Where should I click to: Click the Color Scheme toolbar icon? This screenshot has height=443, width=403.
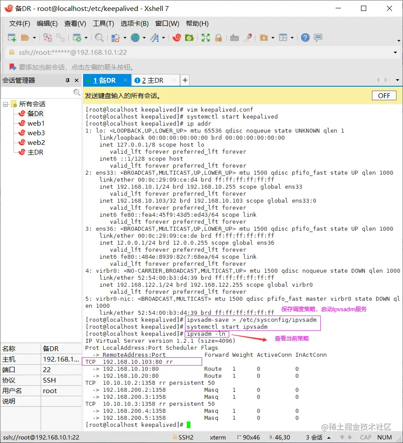[116, 38]
